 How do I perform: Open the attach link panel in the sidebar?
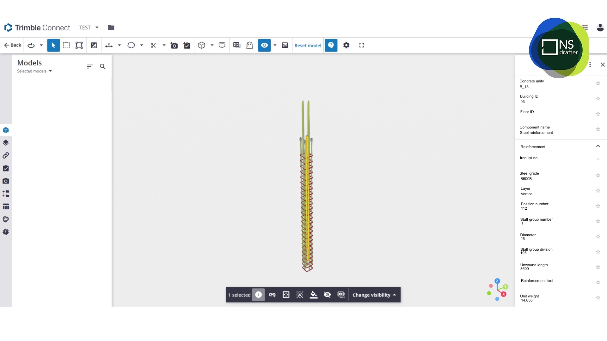pos(6,155)
